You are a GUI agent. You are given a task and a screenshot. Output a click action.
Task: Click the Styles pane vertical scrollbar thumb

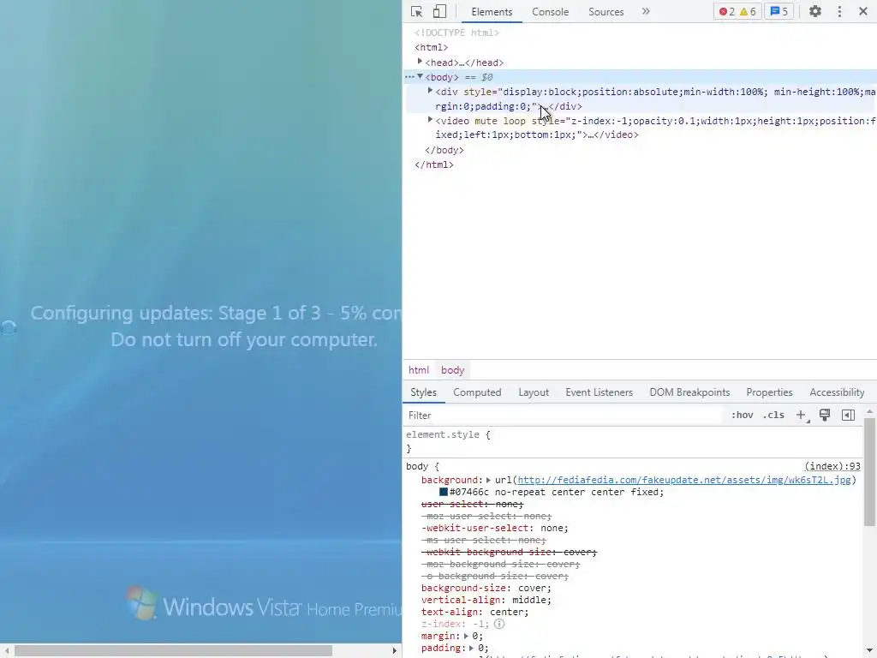pos(869,472)
